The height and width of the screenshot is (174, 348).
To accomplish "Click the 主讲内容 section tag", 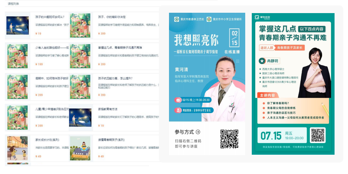I will tap(267, 95).
